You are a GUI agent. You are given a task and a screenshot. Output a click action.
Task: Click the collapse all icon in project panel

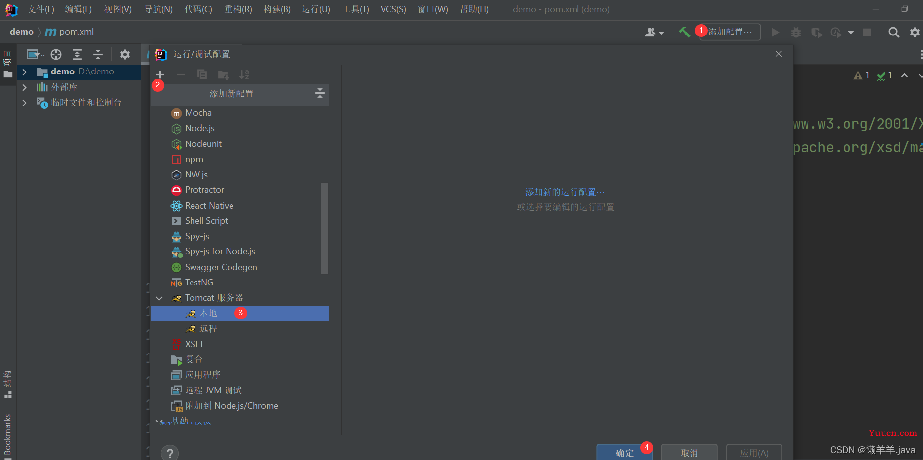[98, 54]
